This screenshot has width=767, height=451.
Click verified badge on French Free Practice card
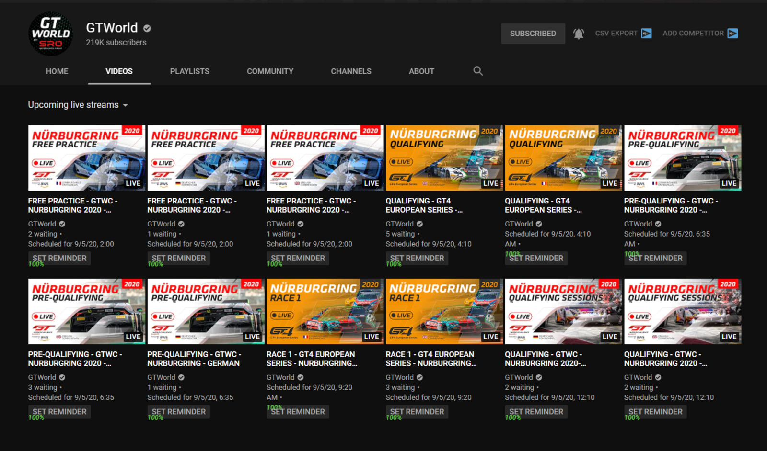coord(62,224)
